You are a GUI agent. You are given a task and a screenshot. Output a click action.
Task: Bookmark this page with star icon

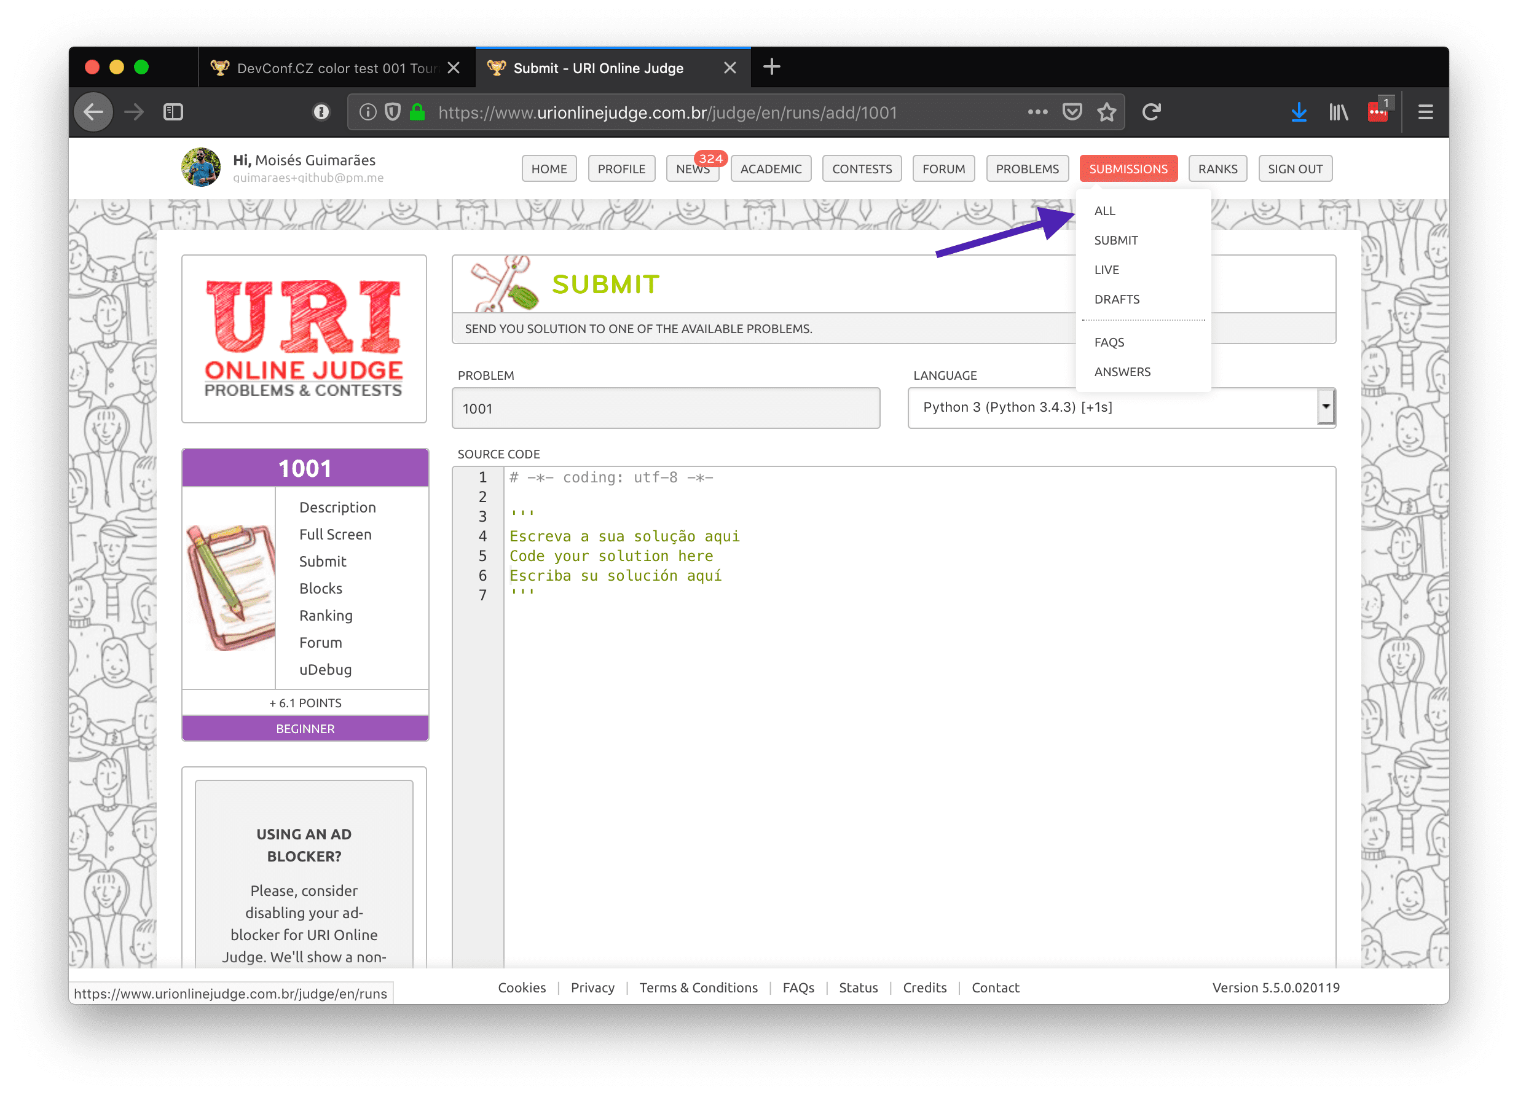pyautogui.click(x=1106, y=112)
